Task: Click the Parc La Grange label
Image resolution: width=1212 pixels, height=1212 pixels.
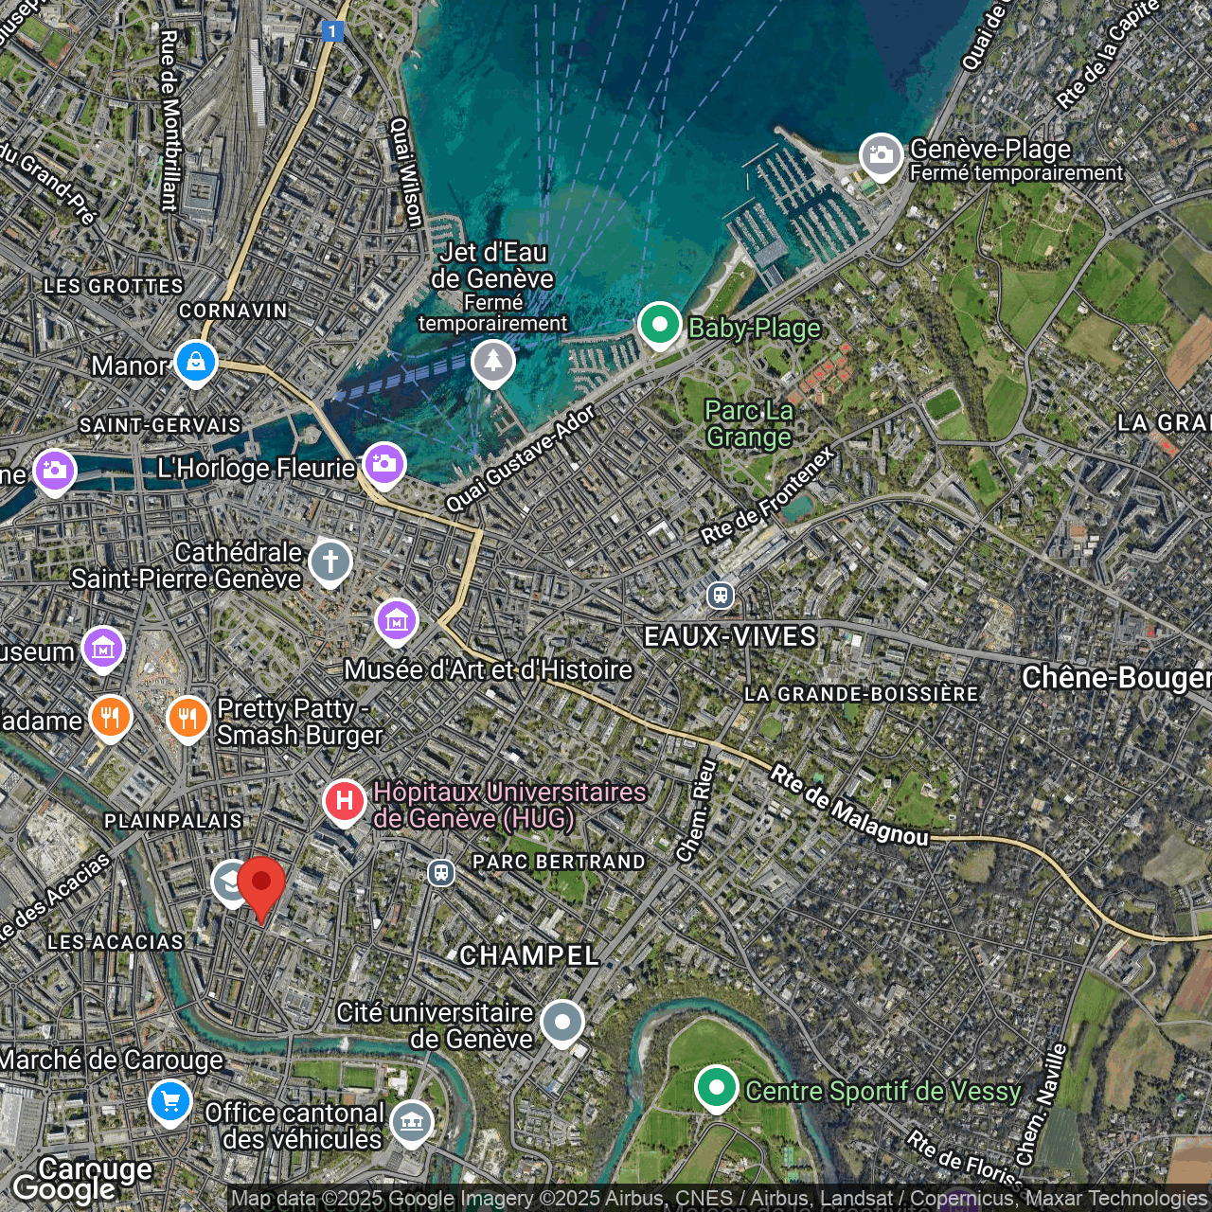Action: 749,423
